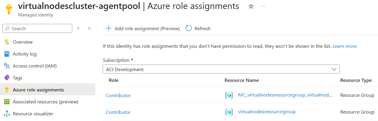
Task: Click the Refresh circular arrow icon
Action: [x=189, y=28]
